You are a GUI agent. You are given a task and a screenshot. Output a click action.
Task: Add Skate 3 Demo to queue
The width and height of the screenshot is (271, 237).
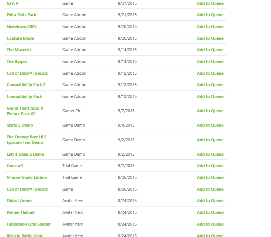click(210, 125)
